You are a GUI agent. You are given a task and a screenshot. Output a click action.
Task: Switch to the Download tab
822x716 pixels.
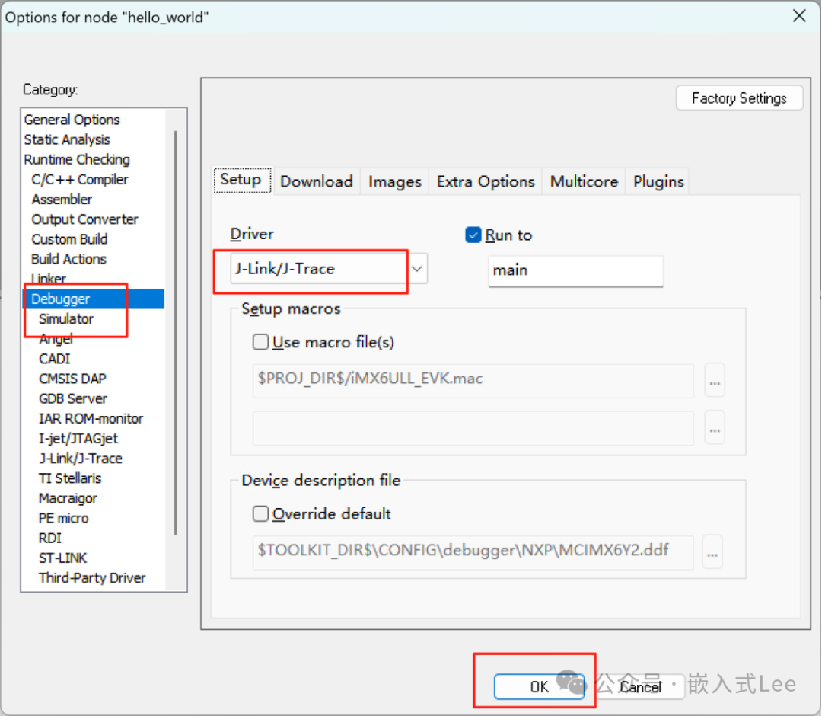pyautogui.click(x=317, y=181)
